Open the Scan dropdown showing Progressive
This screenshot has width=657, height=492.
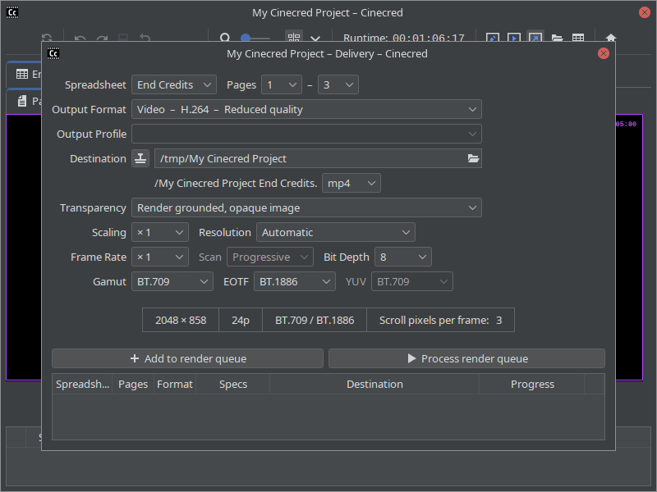pyautogui.click(x=270, y=257)
